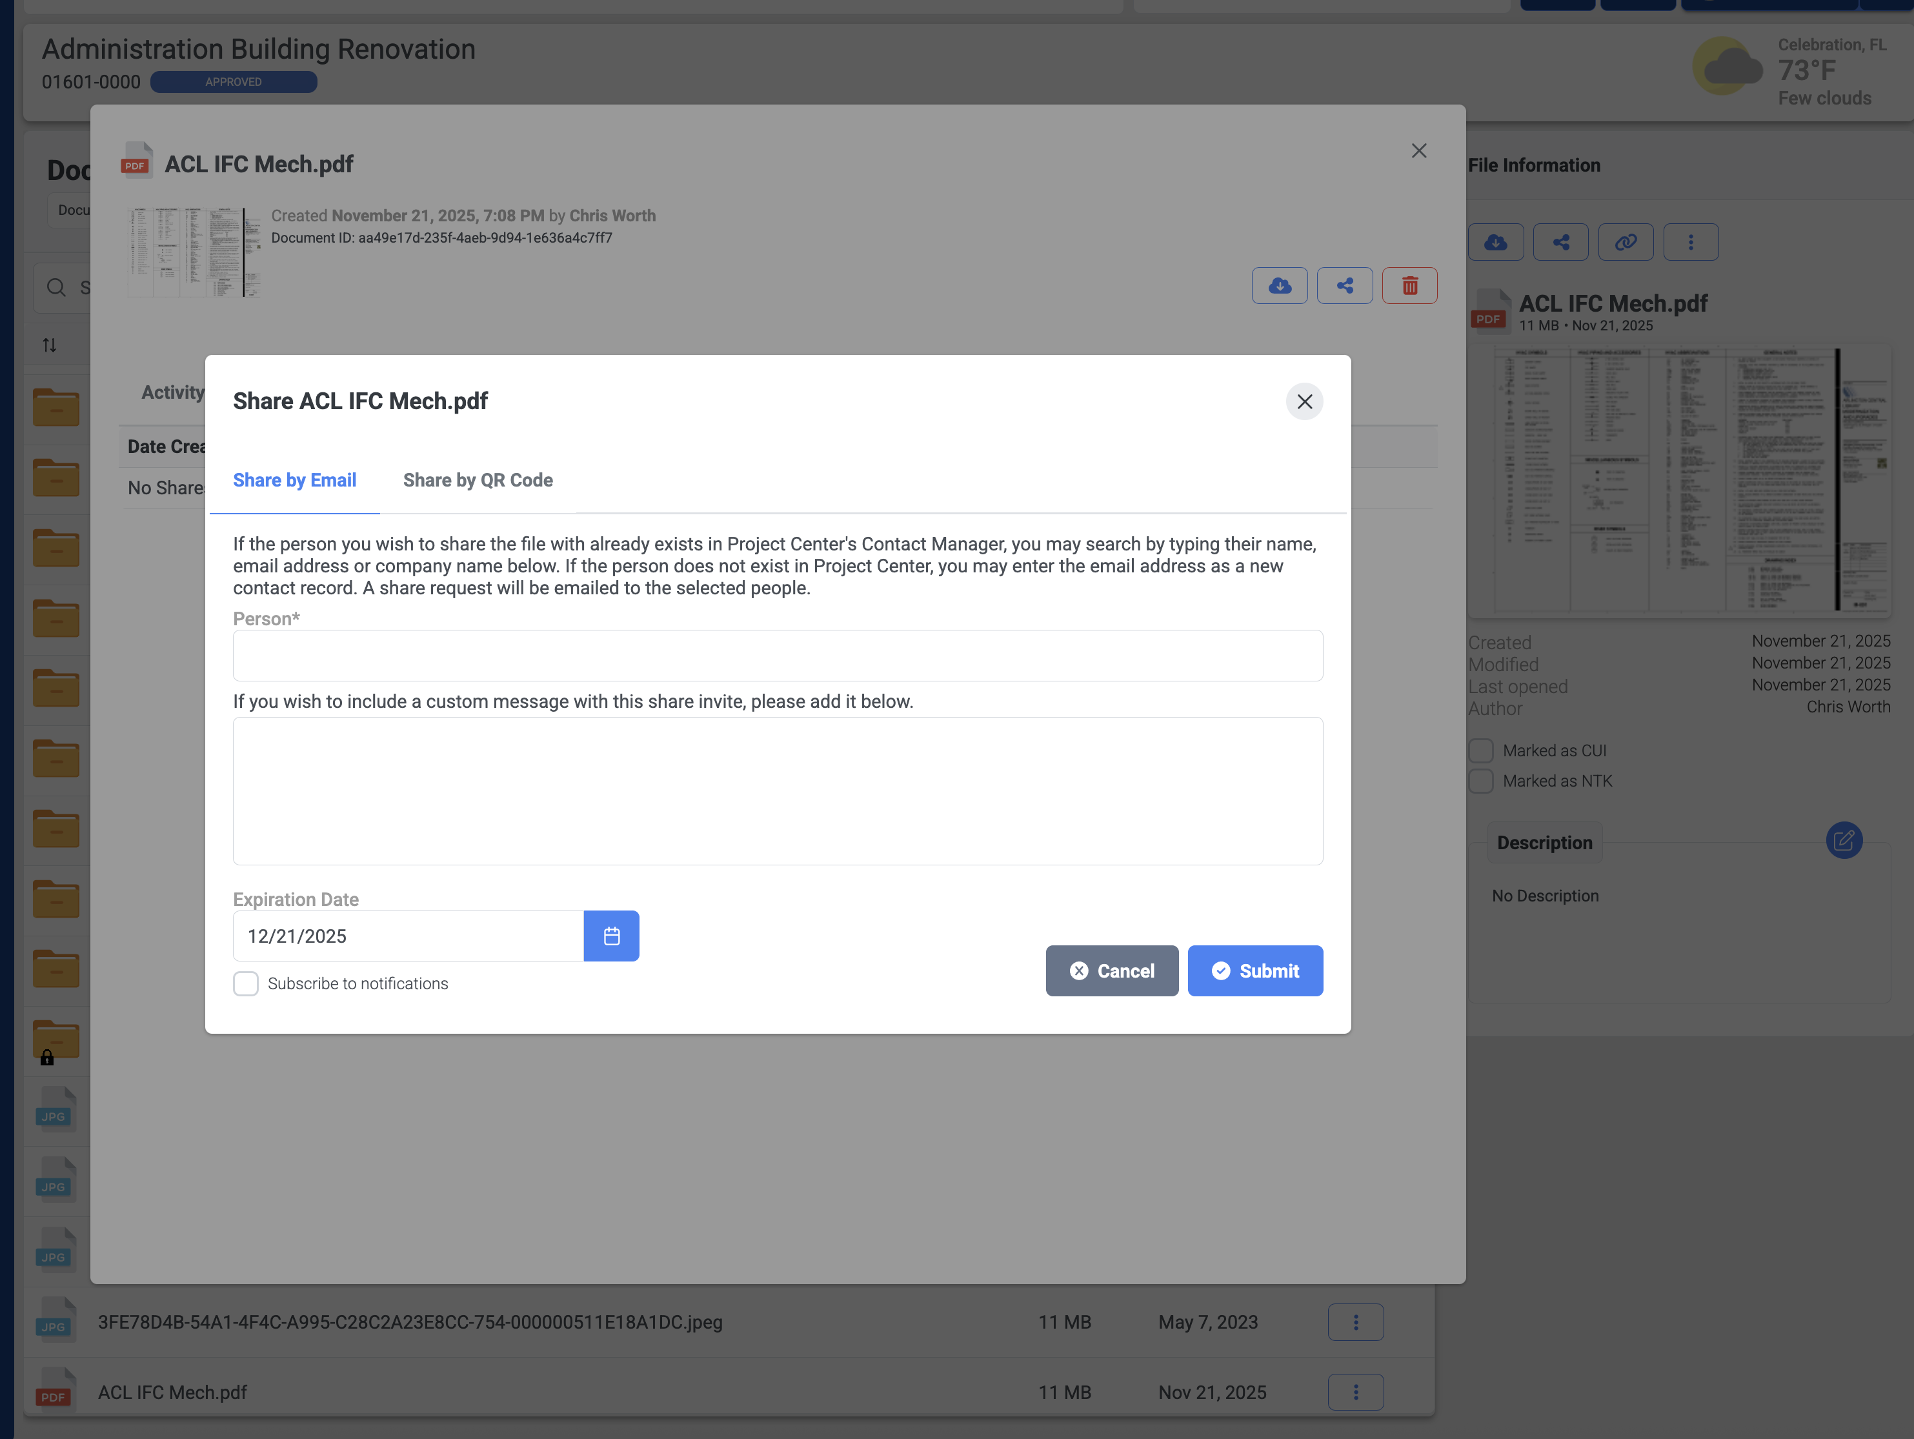This screenshot has height=1439, width=1914.
Task: Open row menu for the 3FE78D4B jpeg file
Action: pos(1355,1322)
